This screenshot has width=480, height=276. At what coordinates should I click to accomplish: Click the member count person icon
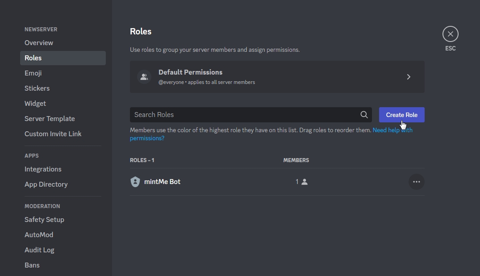pyautogui.click(x=305, y=182)
